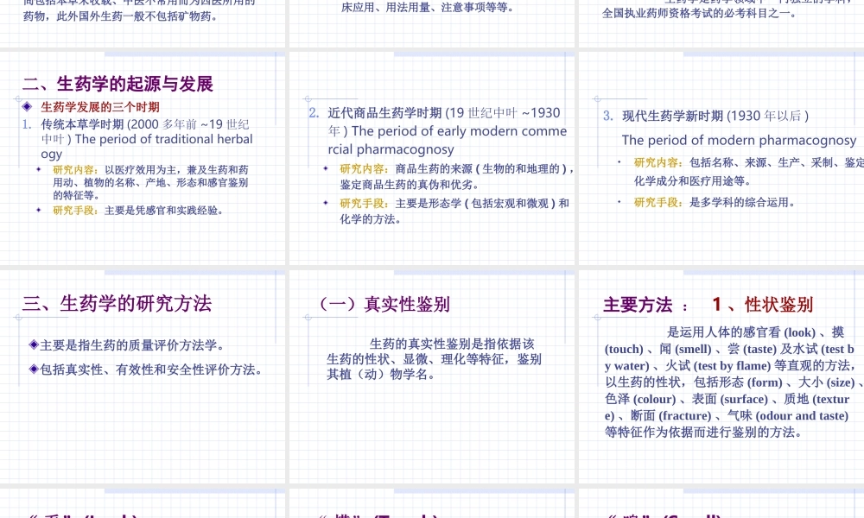
Task: Click the diamond bullet beside 生药学发展的三个时期
Action: [x=28, y=106]
